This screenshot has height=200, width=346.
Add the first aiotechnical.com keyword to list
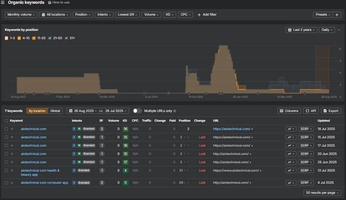(12, 129)
